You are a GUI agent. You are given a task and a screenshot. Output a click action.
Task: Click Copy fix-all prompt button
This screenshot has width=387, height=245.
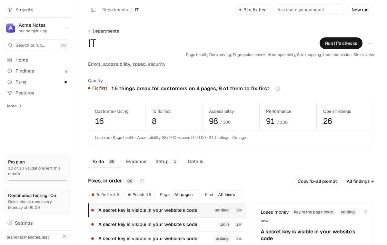coord(317,181)
